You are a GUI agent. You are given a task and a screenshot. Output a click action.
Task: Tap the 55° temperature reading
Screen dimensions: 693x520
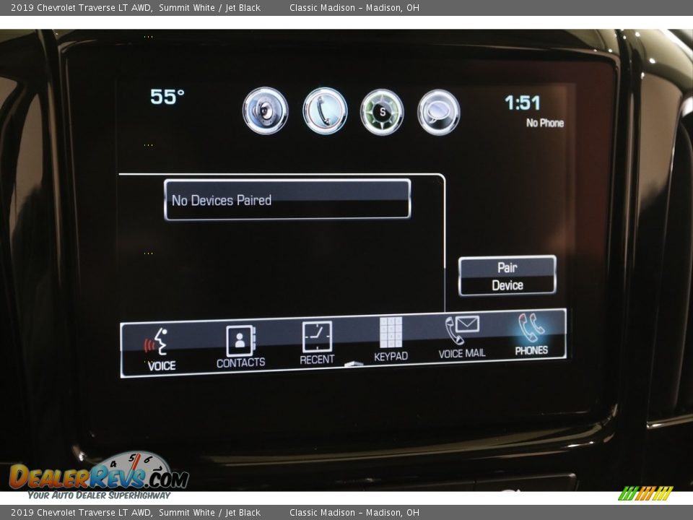pyautogui.click(x=167, y=97)
